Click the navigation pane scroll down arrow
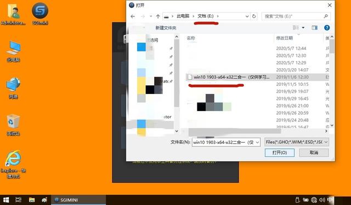Screen dimensions: 351x205 tap(177, 131)
